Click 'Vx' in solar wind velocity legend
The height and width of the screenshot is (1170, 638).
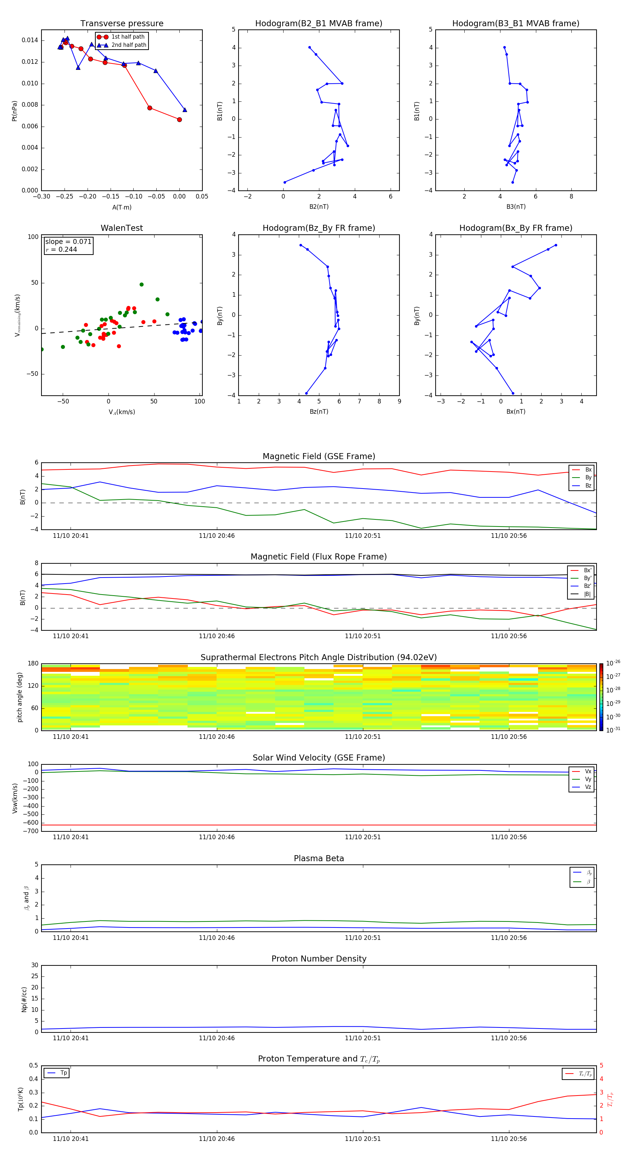[x=582, y=771]
